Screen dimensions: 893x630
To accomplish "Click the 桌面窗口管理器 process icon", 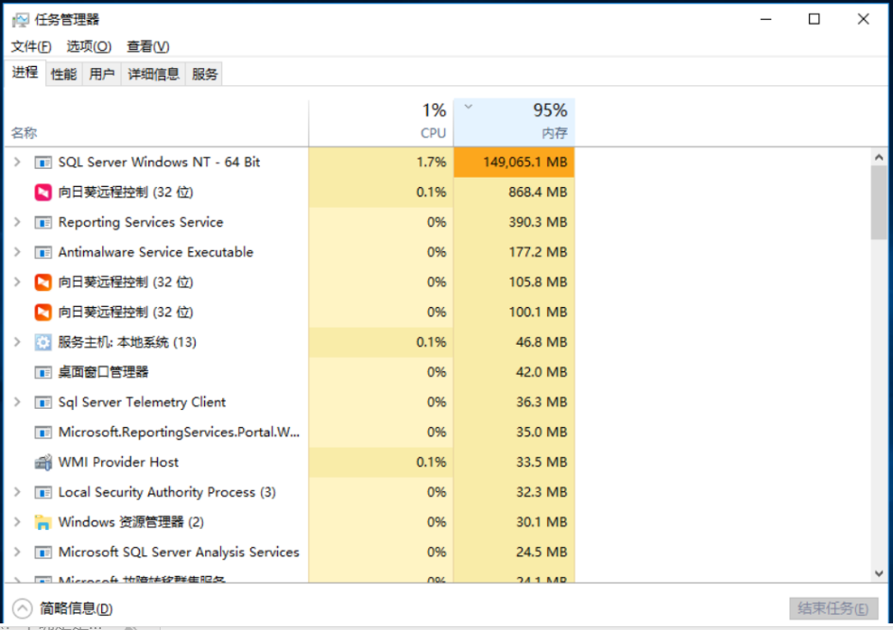I will pos(43,372).
